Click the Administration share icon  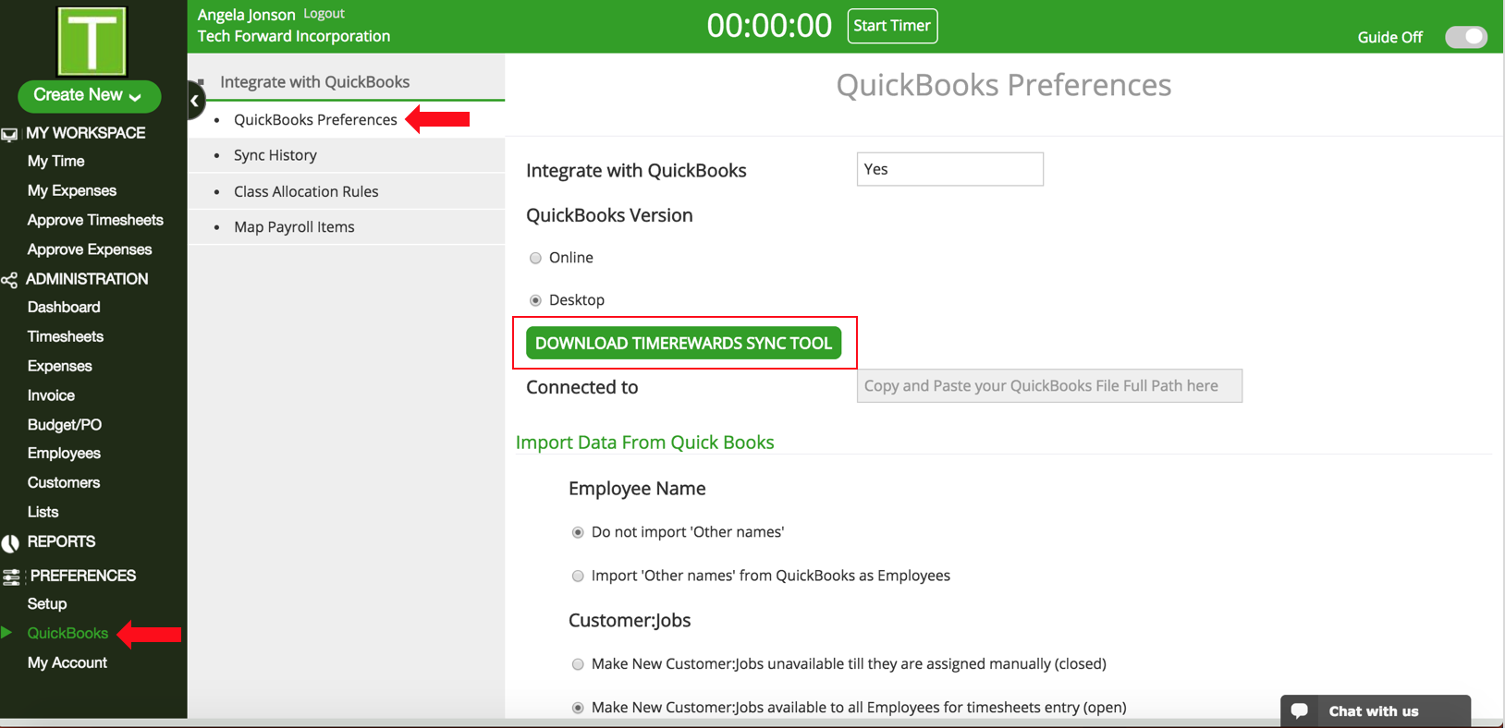tap(10, 280)
